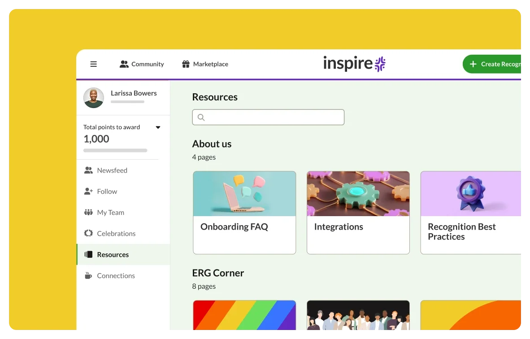Open the Marketplace menu

pyautogui.click(x=205, y=64)
